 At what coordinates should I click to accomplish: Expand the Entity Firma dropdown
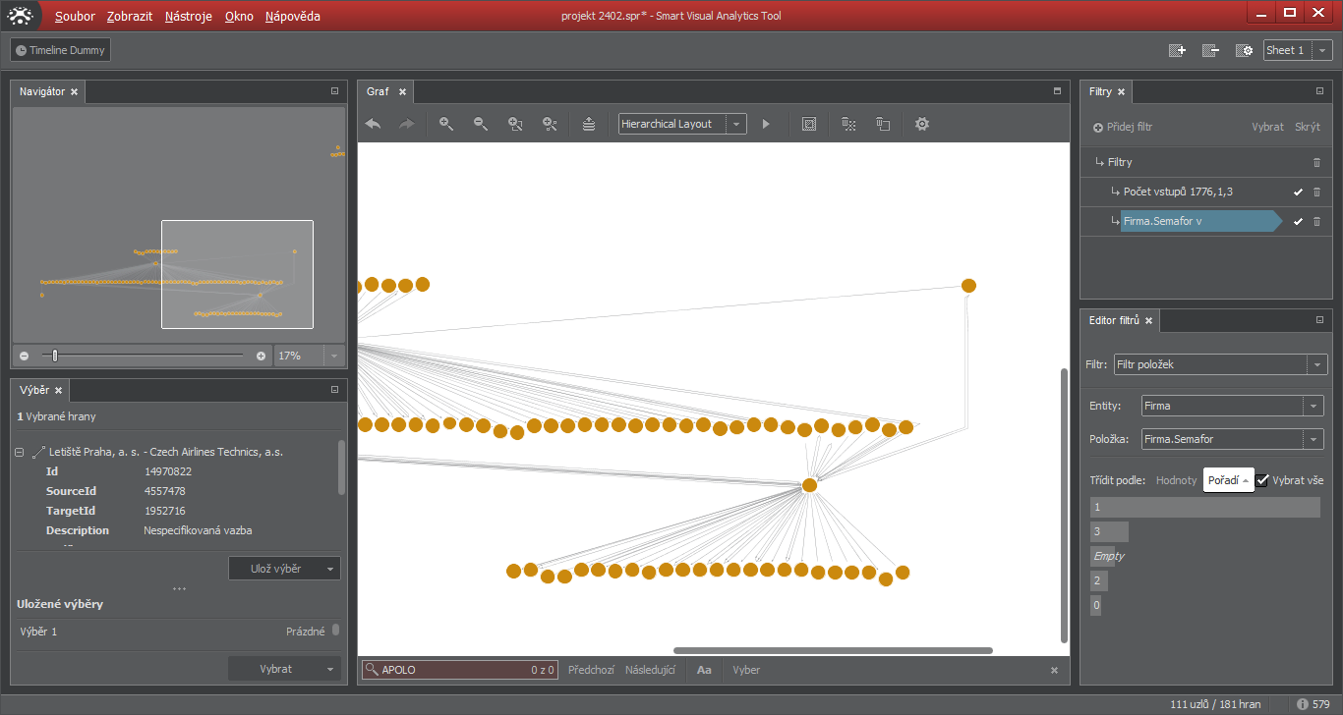[1314, 406]
